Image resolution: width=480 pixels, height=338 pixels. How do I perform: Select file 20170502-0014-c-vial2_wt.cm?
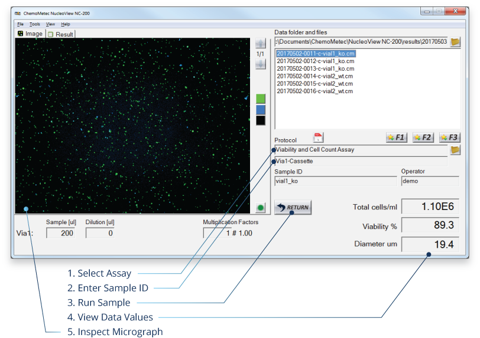(314, 76)
